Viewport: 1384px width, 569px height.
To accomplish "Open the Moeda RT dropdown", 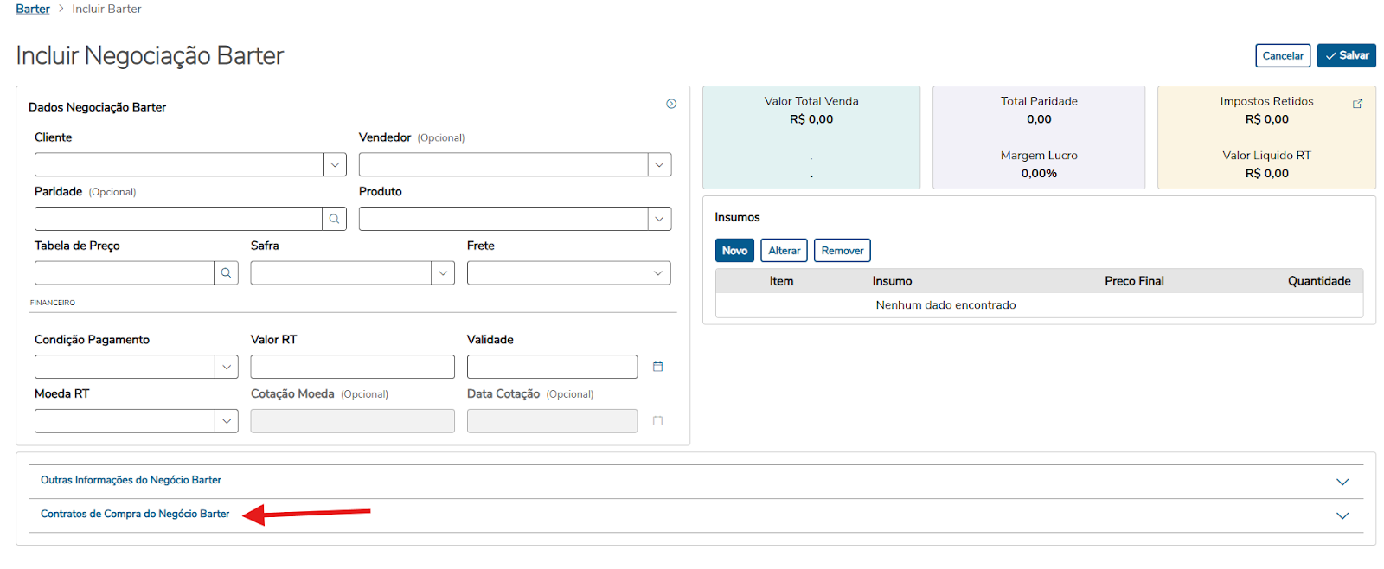I will point(227,421).
